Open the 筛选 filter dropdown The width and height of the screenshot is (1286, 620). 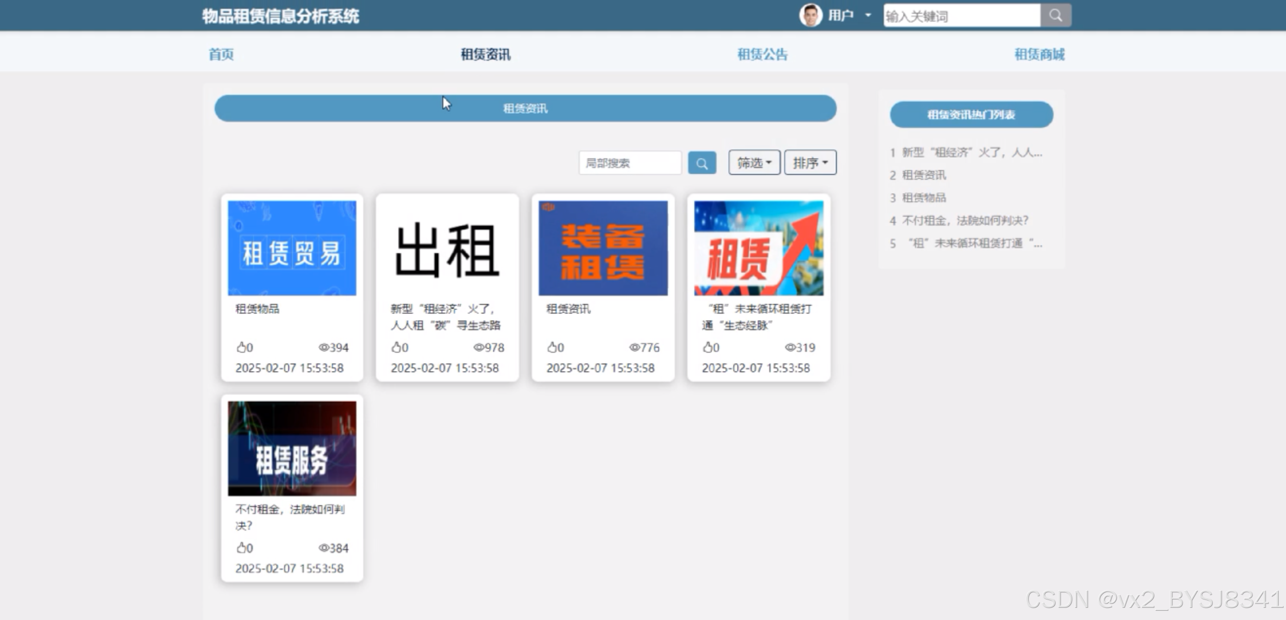tap(754, 163)
